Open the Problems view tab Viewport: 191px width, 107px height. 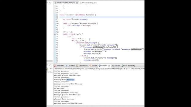[61, 66]
